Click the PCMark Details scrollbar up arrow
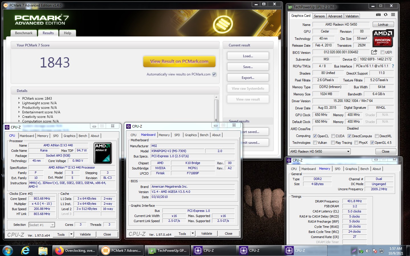Screen dimensions: 410x256 [216, 97]
